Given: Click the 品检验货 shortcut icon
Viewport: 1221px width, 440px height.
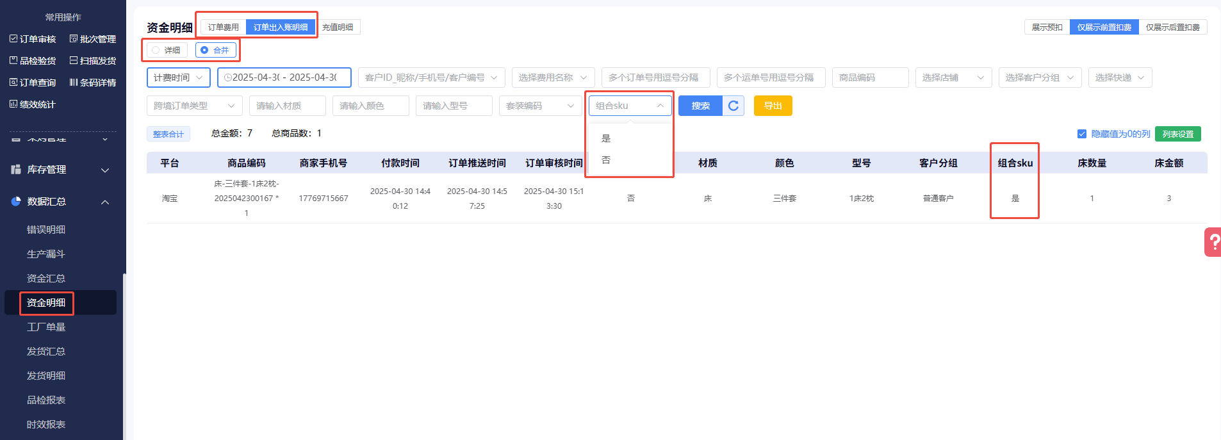Looking at the screenshot, I should (13, 61).
